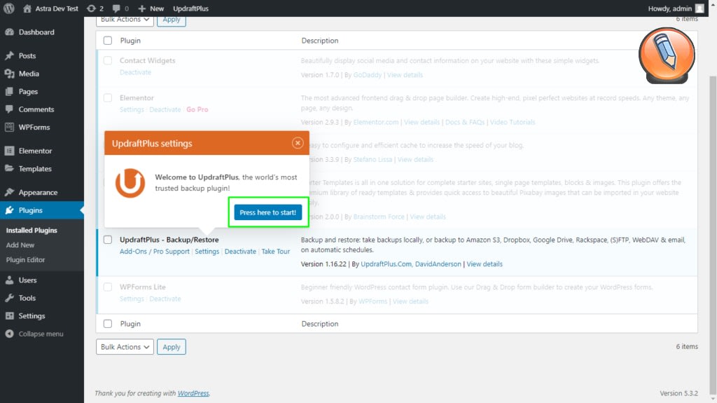This screenshot has height=403, width=717.
Task: Open UpdraftPlus Settings link
Action: click(x=207, y=252)
